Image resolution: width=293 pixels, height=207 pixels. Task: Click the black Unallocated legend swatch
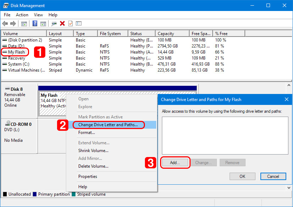tap(5, 194)
